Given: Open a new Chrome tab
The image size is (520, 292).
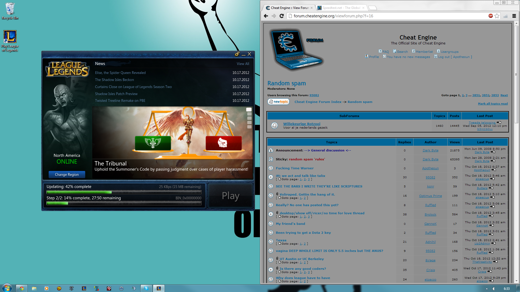Looking at the screenshot, I should (x=373, y=8).
